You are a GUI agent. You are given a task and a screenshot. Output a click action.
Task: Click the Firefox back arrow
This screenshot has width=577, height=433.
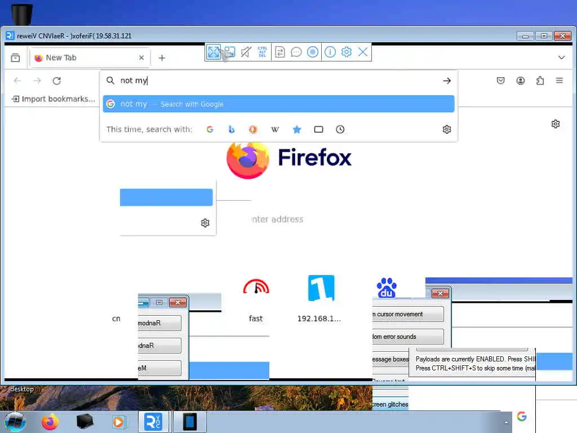[17, 81]
